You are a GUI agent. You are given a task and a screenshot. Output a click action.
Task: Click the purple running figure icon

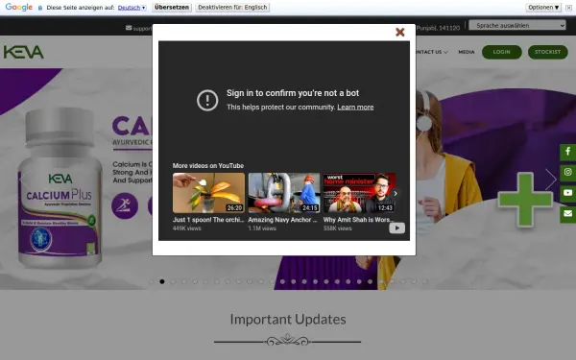tap(125, 205)
